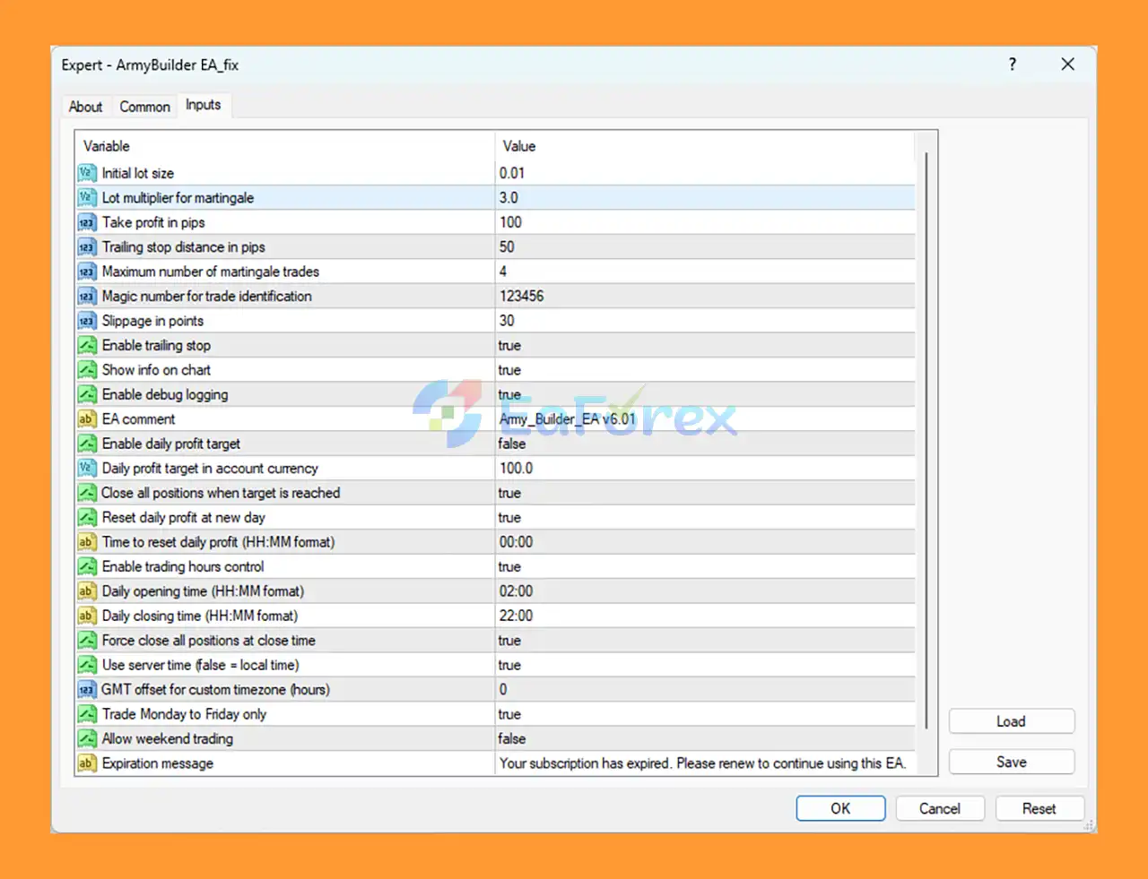Click the icon next to Daily opening time
The height and width of the screenshot is (879, 1148).
pos(86,591)
